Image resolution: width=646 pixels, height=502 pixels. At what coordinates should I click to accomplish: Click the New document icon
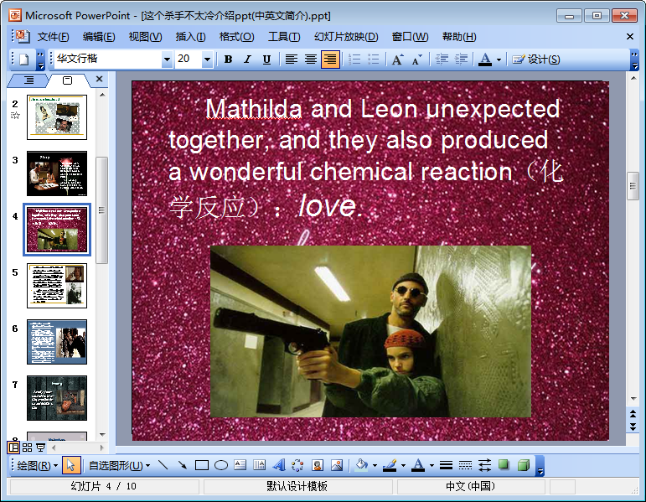point(24,60)
